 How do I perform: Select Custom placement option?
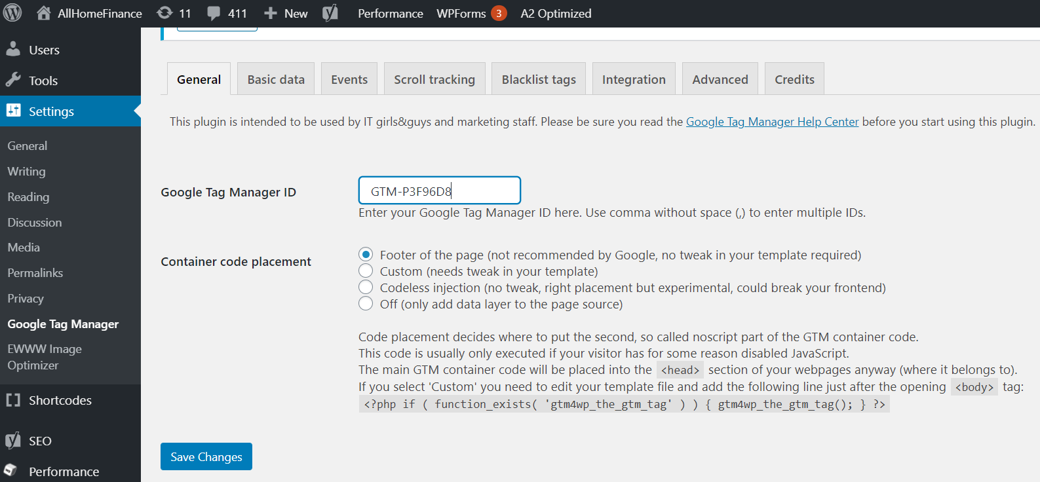pos(366,271)
